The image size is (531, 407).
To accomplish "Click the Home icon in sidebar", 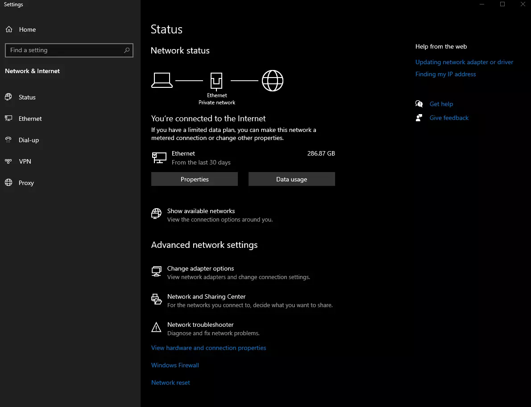I will coord(8,29).
